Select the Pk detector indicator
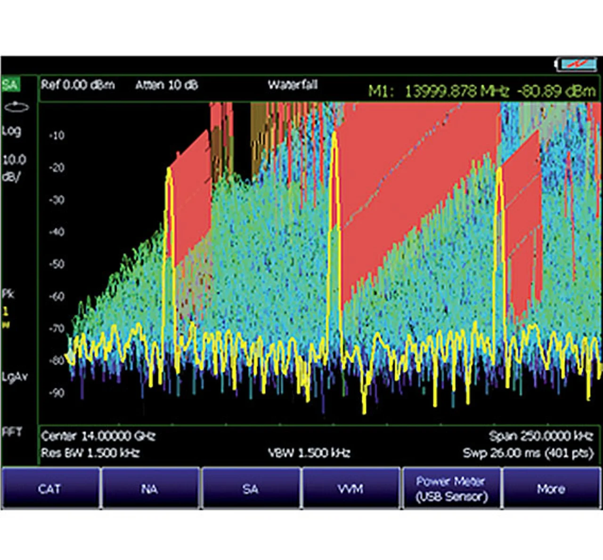The height and width of the screenshot is (560, 603). pos(8,295)
